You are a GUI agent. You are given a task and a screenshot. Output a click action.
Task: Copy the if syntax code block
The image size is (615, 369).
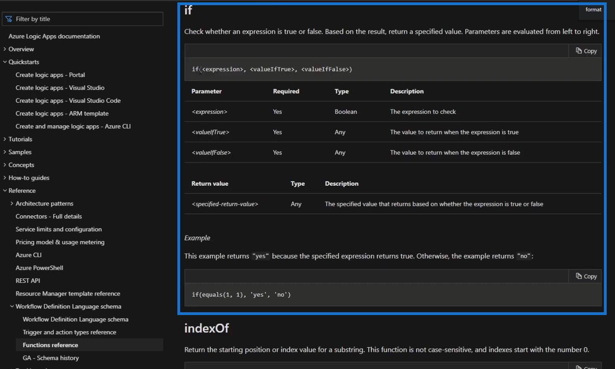pos(586,51)
